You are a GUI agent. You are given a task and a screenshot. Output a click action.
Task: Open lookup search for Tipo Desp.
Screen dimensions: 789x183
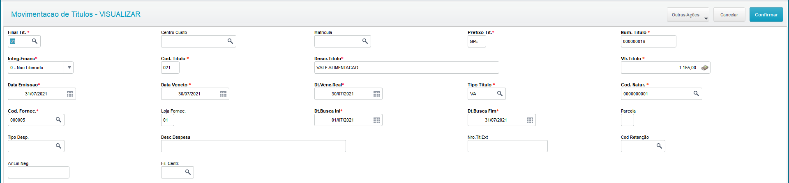tap(58, 146)
